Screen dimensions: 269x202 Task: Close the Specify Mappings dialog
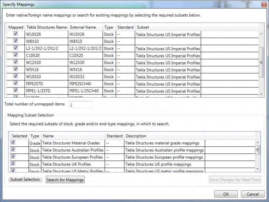[x=264, y=4]
